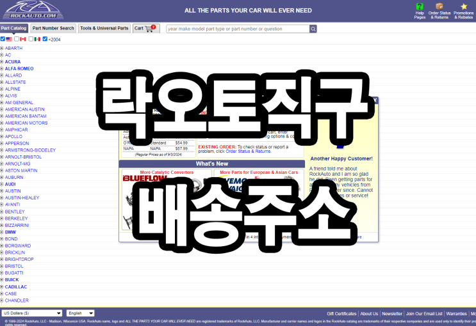Select the AM GENERAL make

coord(19,102)
